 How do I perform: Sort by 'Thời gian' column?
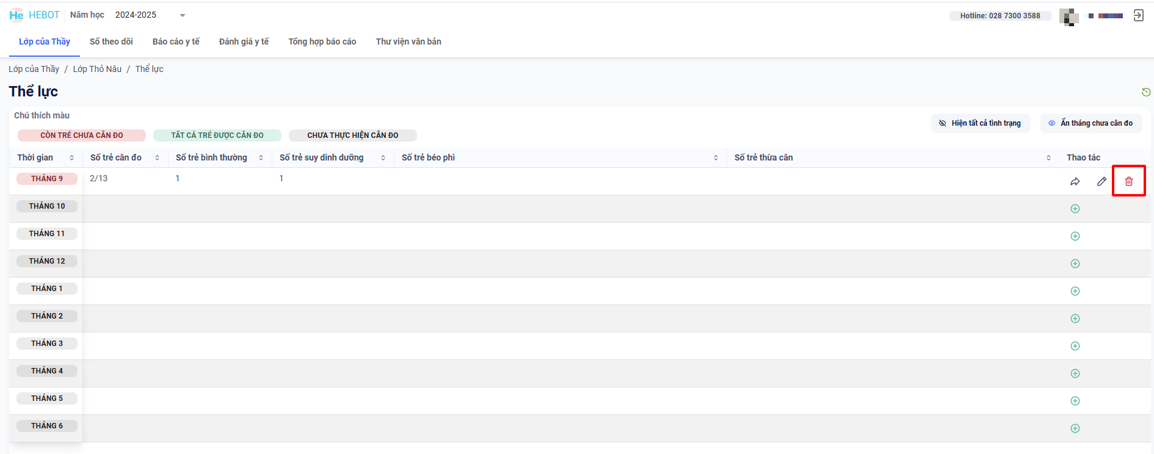point(71,158)
